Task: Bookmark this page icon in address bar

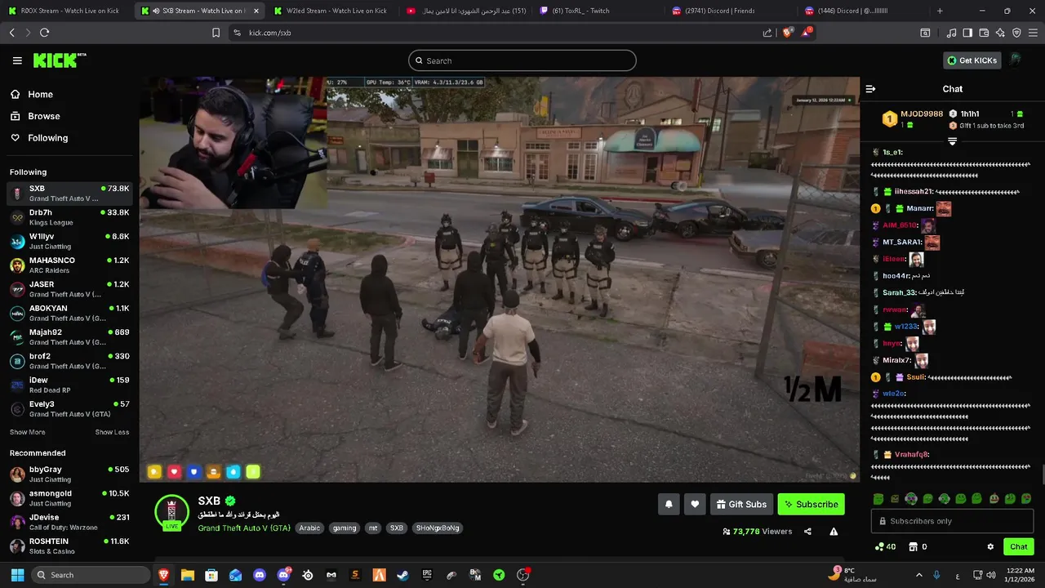Action: click(x=216, y=33)
